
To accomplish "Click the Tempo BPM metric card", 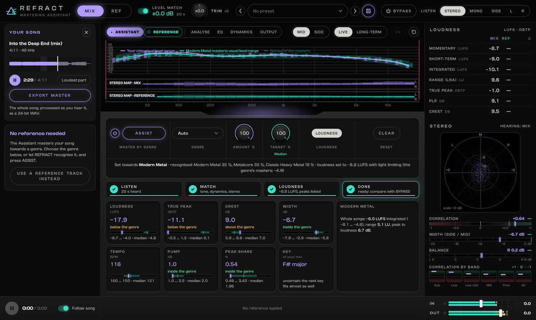I will click(x=133, y=269).
